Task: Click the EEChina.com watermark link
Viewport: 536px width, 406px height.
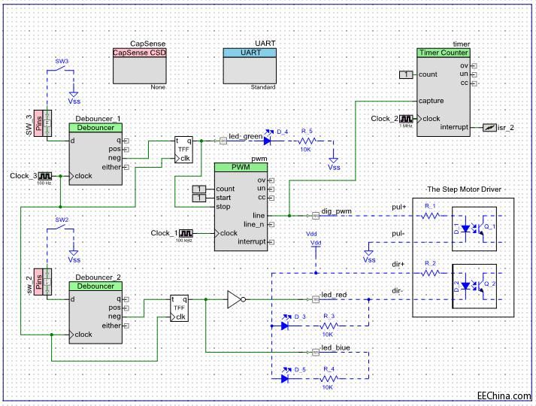Action: click(503, 394)
